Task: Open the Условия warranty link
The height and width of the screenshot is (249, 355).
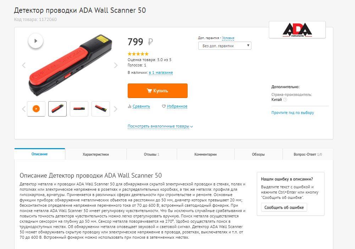Action: coord(228,38)
